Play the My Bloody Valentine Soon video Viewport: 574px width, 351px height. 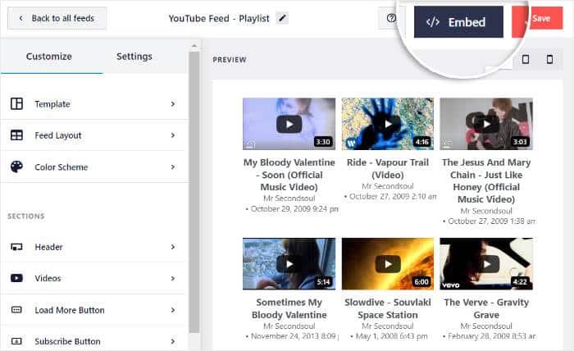click(x=289, y=124)
